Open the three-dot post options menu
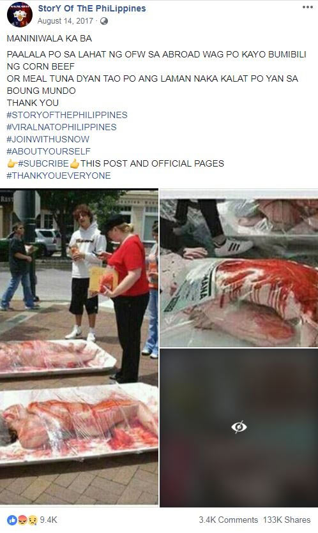 [x=307, y=7]
